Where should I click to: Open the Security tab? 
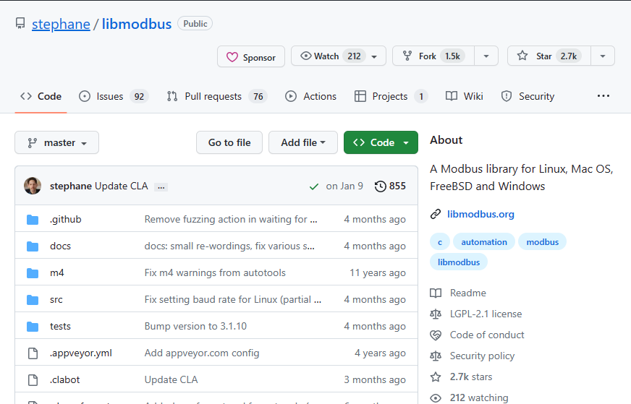528,96
